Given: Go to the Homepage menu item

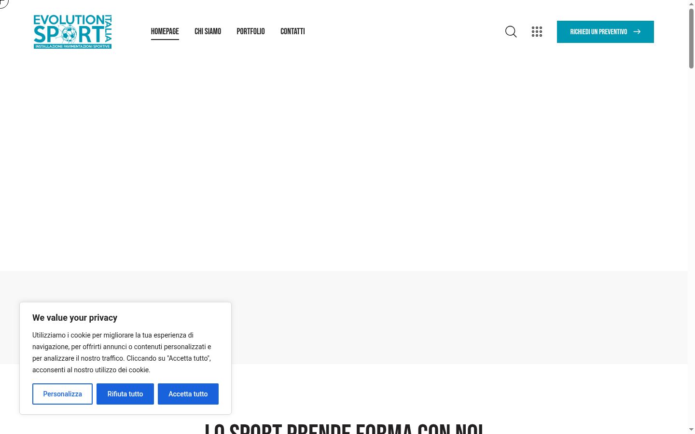Looking at the screenshot, I should click(x=165, y=31).
